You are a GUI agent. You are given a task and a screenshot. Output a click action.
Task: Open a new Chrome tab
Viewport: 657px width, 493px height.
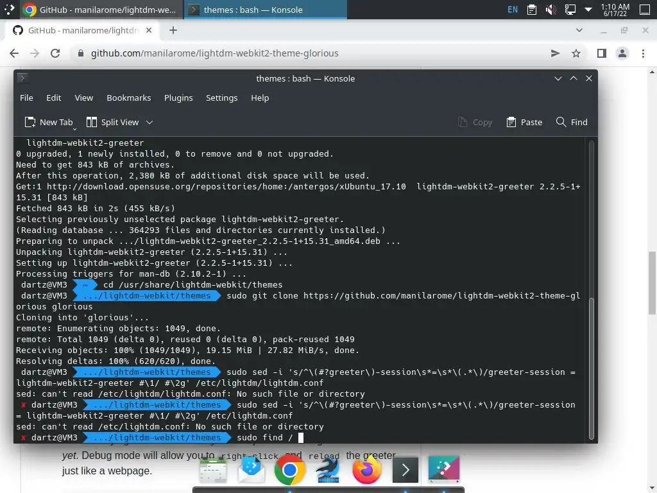pos(173,30)
